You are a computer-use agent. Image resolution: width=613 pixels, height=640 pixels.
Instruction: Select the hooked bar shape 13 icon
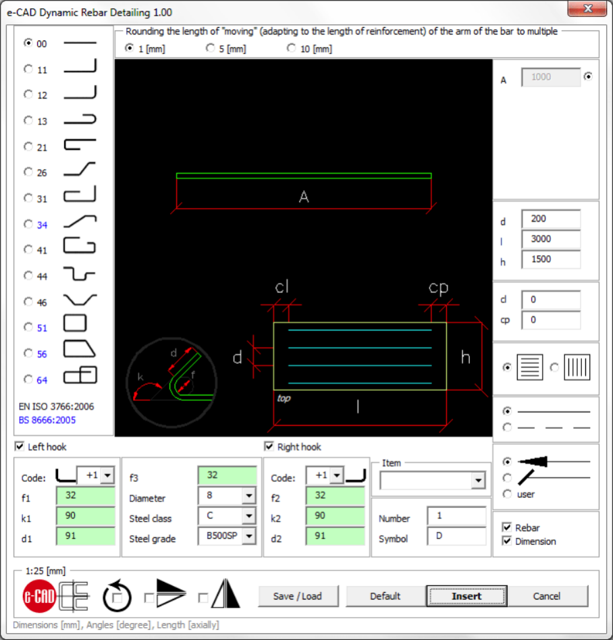80,119
